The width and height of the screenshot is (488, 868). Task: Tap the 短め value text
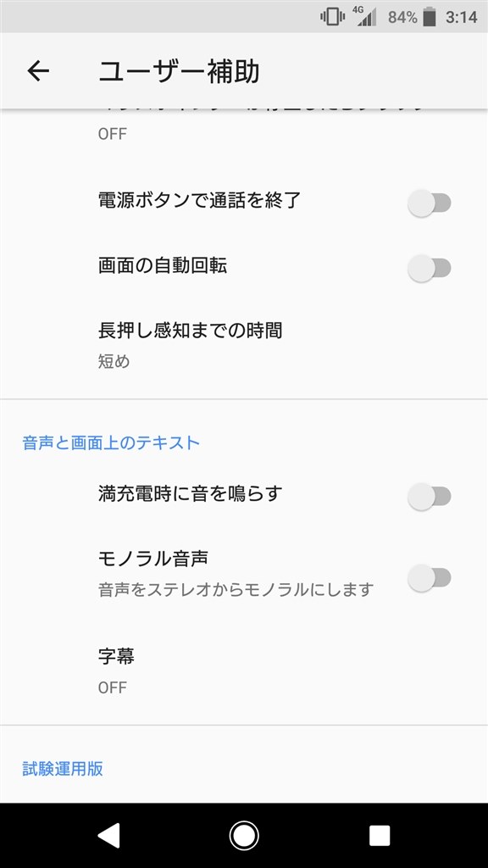click(114, 361)
